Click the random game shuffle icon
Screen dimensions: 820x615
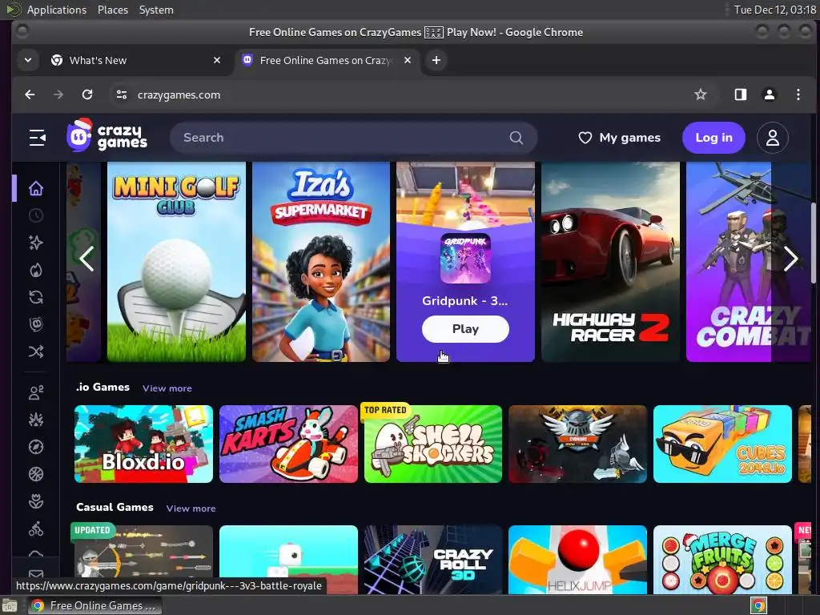[x=36, y=352]
